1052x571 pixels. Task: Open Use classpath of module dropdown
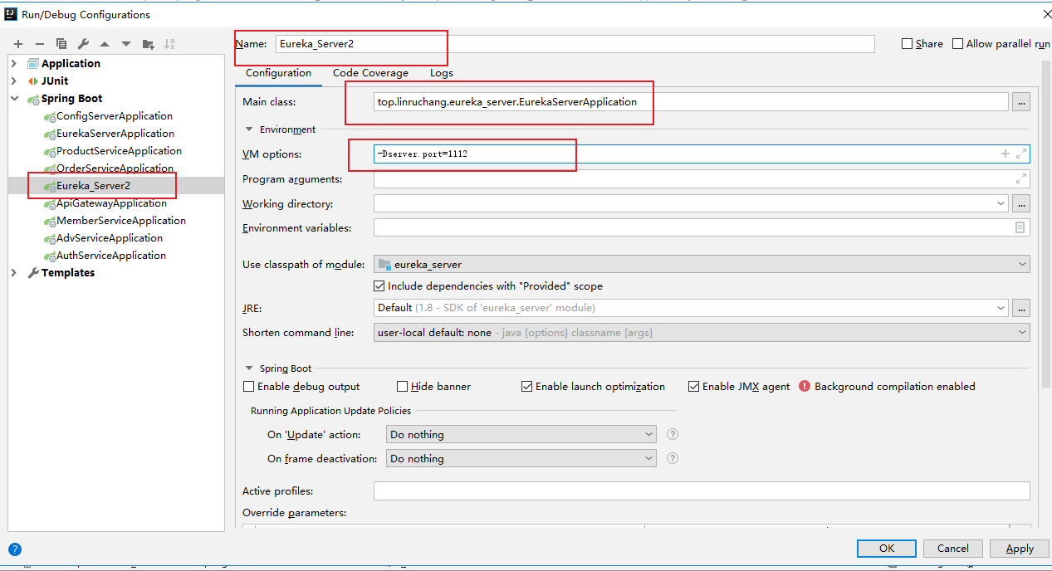point(1022,264)
